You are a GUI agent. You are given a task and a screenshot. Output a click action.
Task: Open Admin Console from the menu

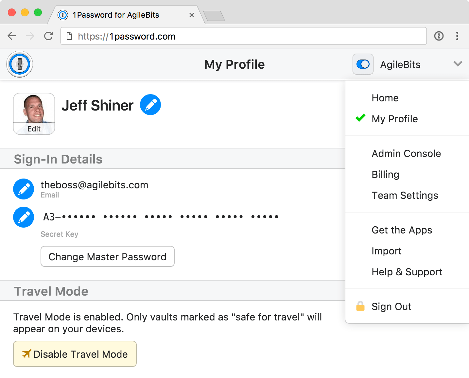click(x=406, y=154)
